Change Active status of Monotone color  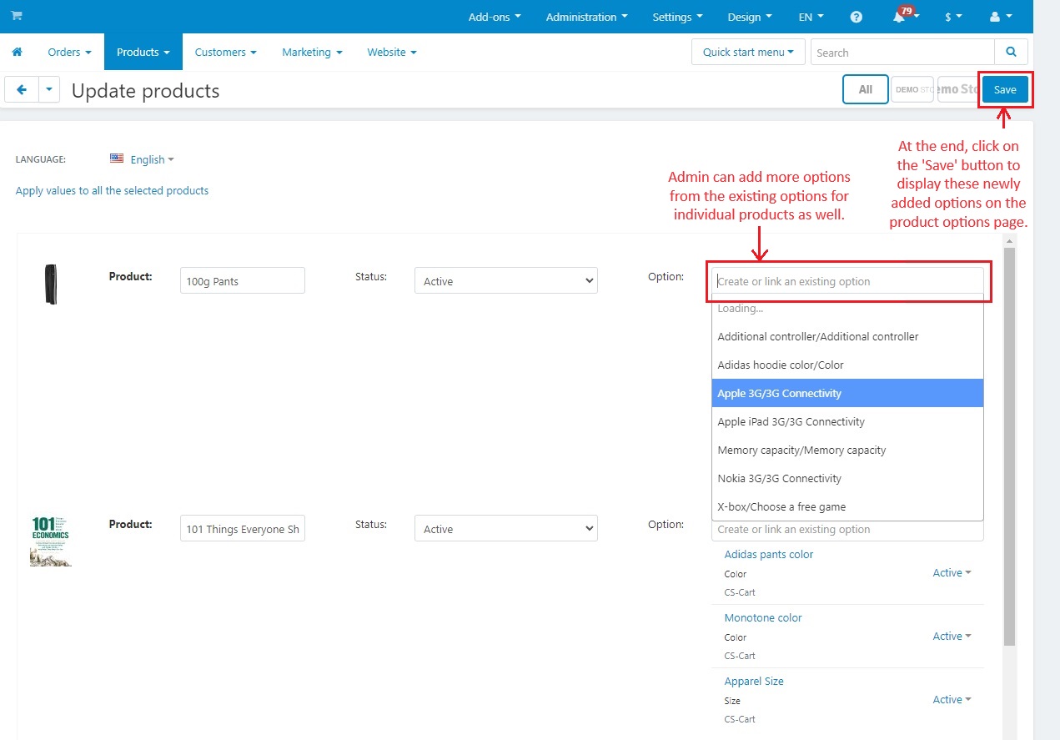pyautogui.click(x=952, y=636)
